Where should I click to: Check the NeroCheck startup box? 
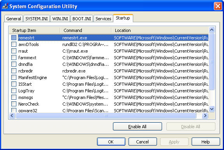pos(14,104)
